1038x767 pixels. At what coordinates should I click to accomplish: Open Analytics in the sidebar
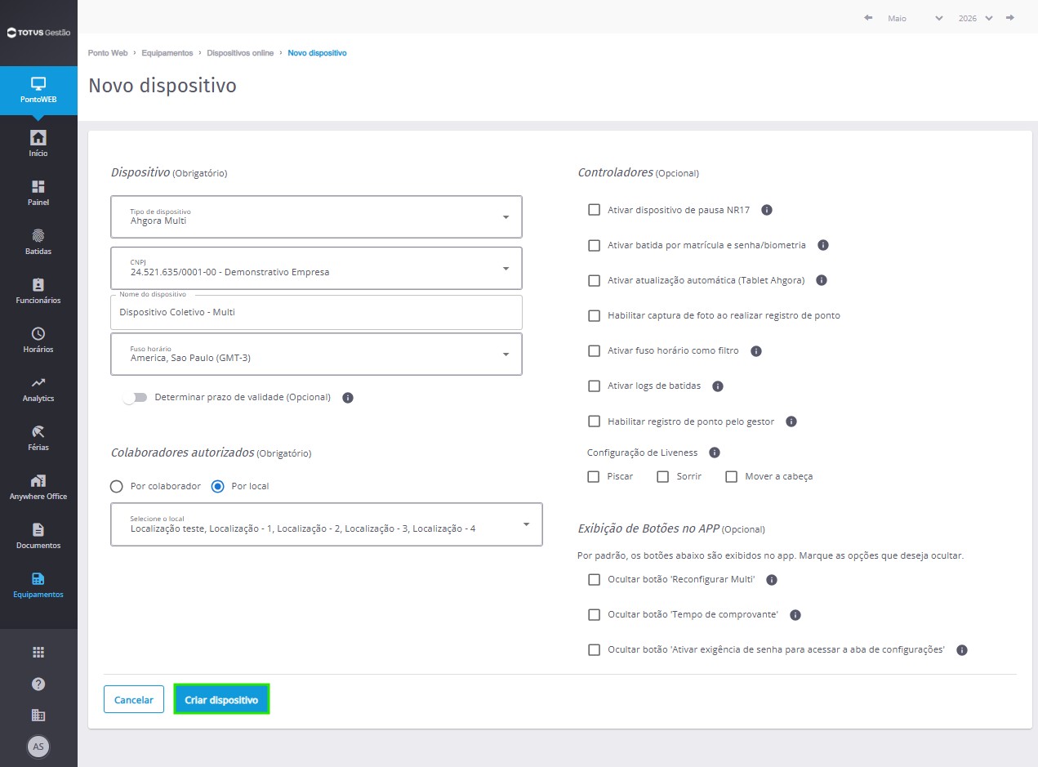pyautogui.click(x=38, y=389)
